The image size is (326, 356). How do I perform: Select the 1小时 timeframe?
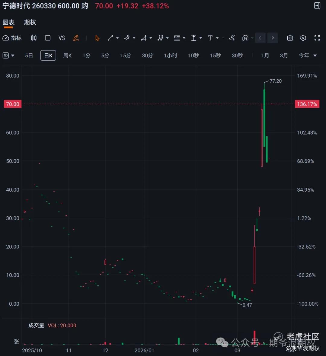(171, 56)
